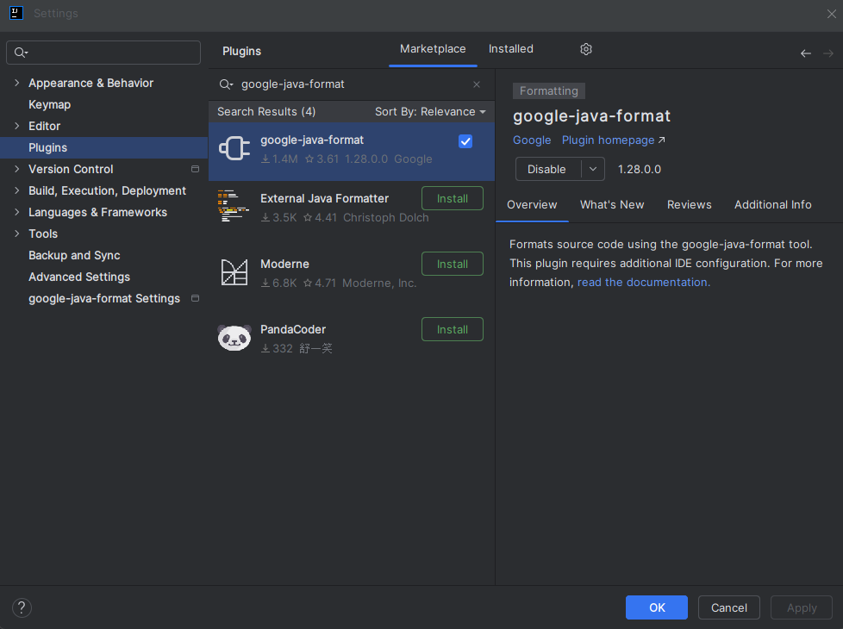Select Backup and Sync settings
This screenshot has height=629, width=843.
click(x=74, y=255)
